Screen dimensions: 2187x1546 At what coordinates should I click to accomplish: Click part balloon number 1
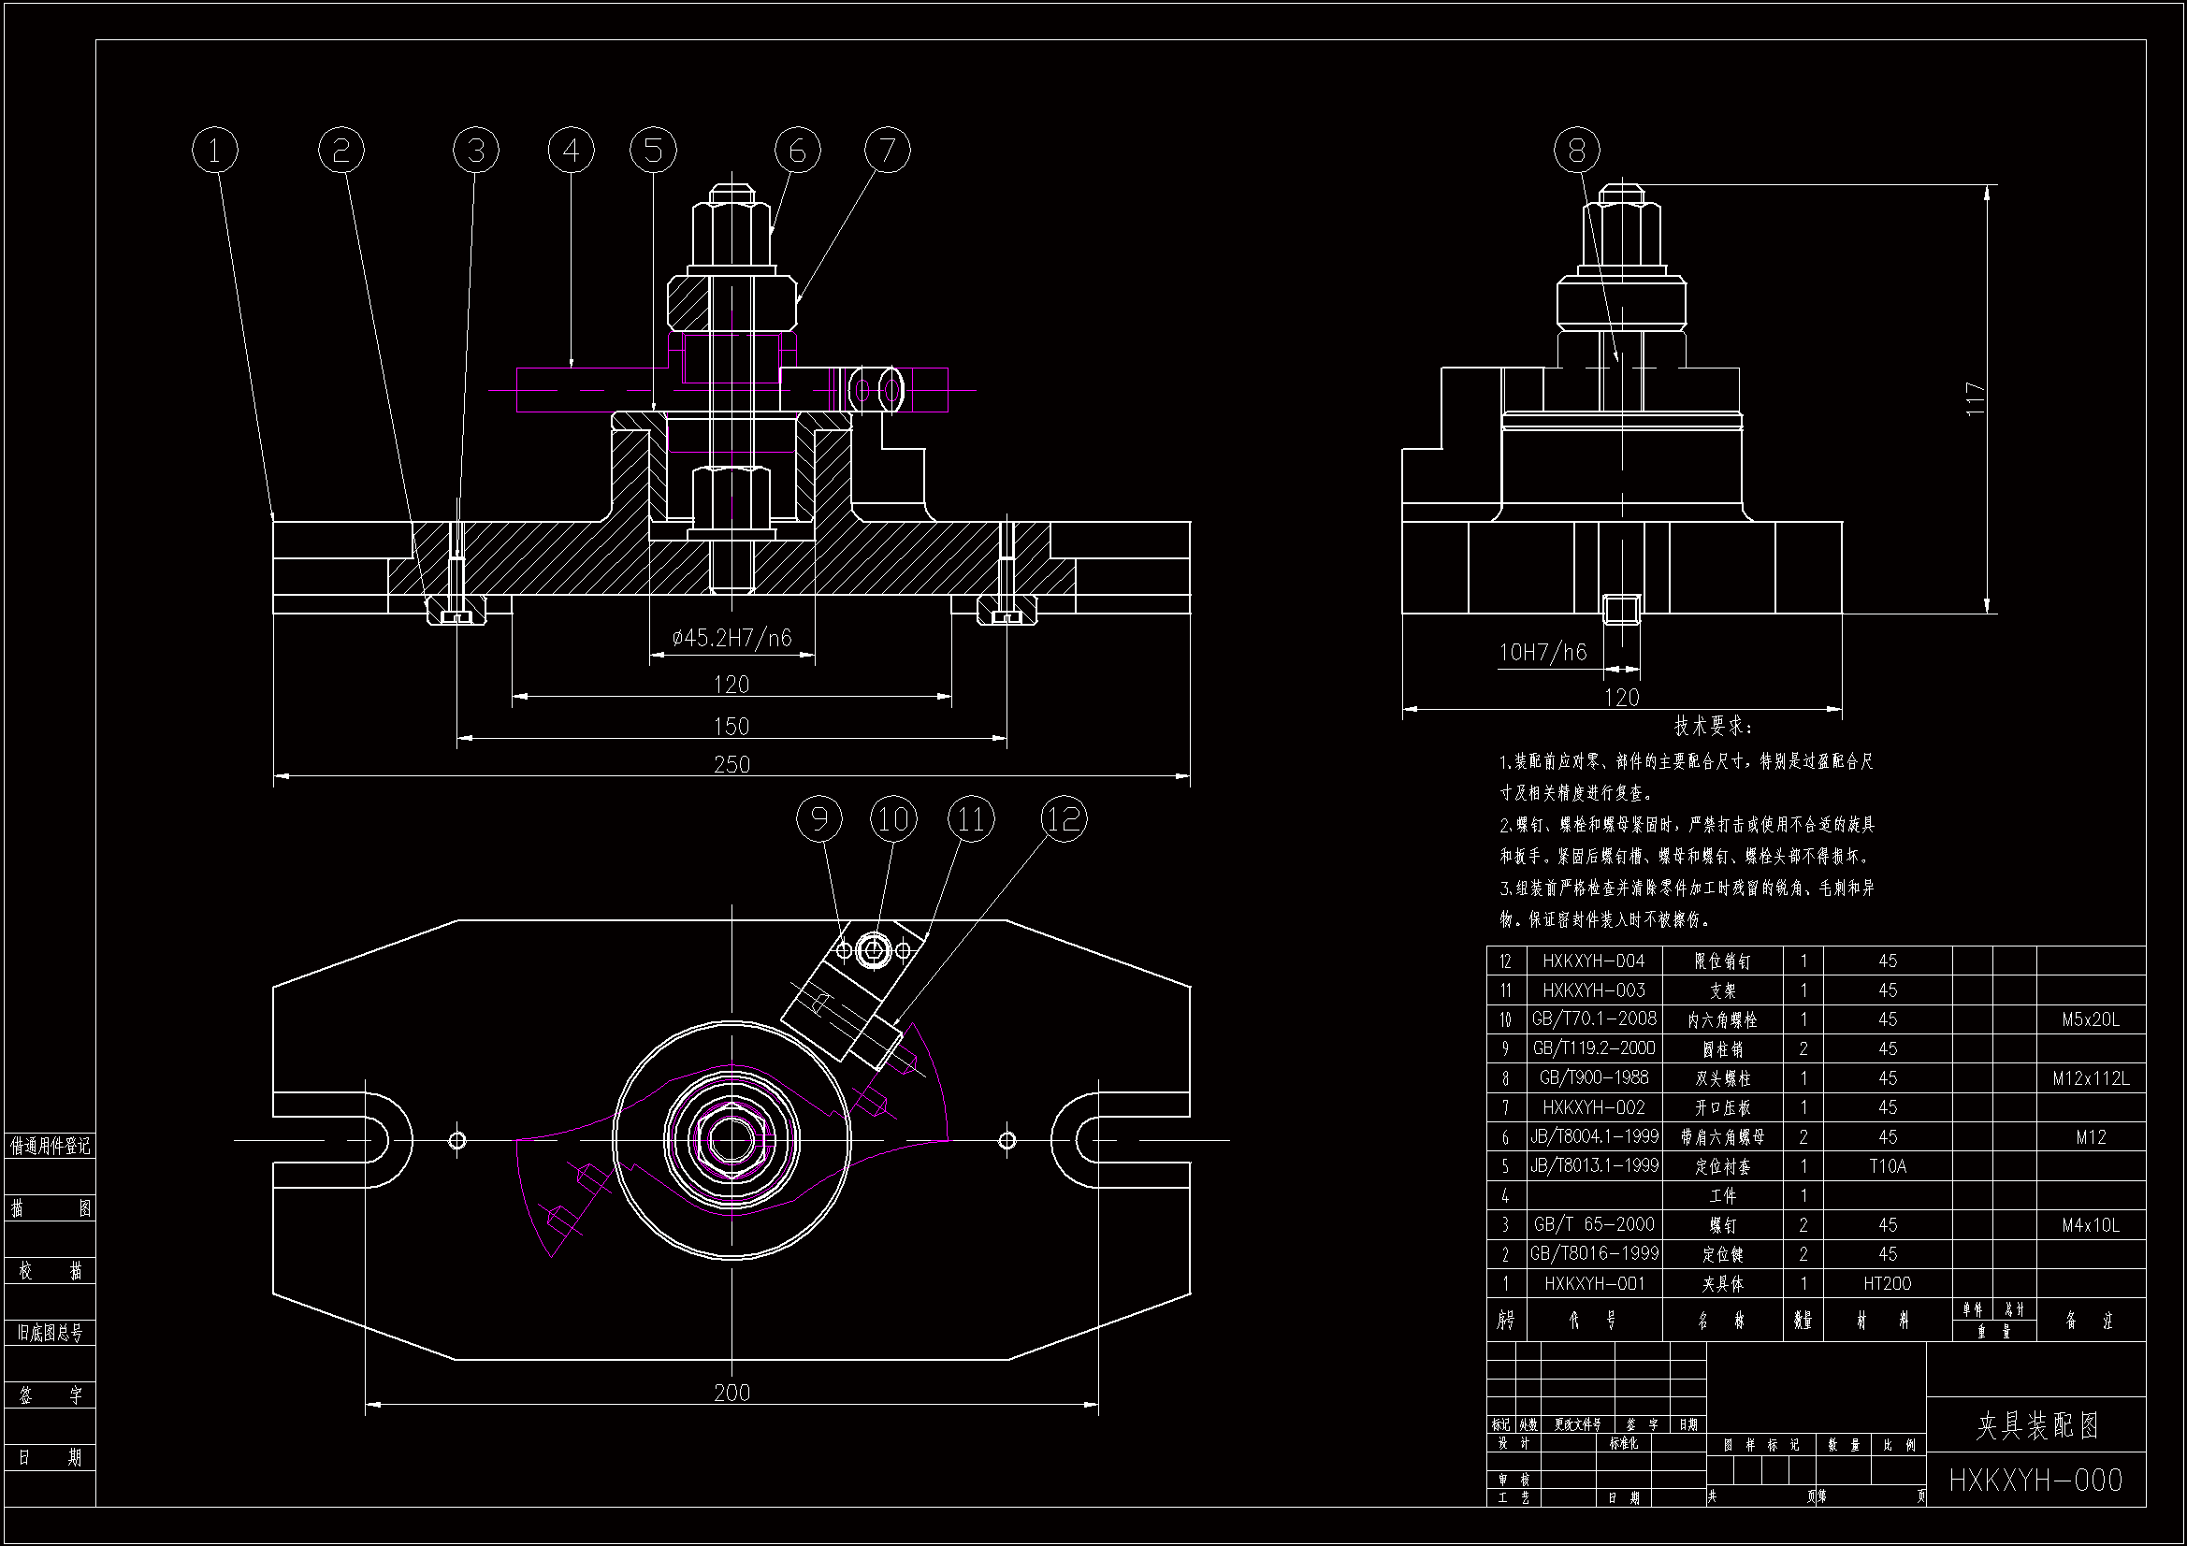tap(214, 151)
